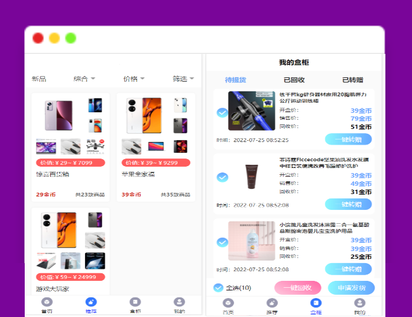This screenshot has height=317, width=412.
Task: Uncheck the fitness equipment item checkbox
Action: [x=222, y=112]
